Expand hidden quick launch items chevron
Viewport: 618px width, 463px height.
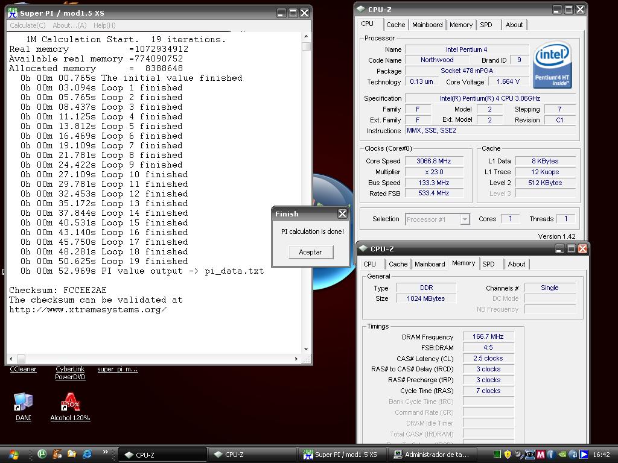(105, 452)
